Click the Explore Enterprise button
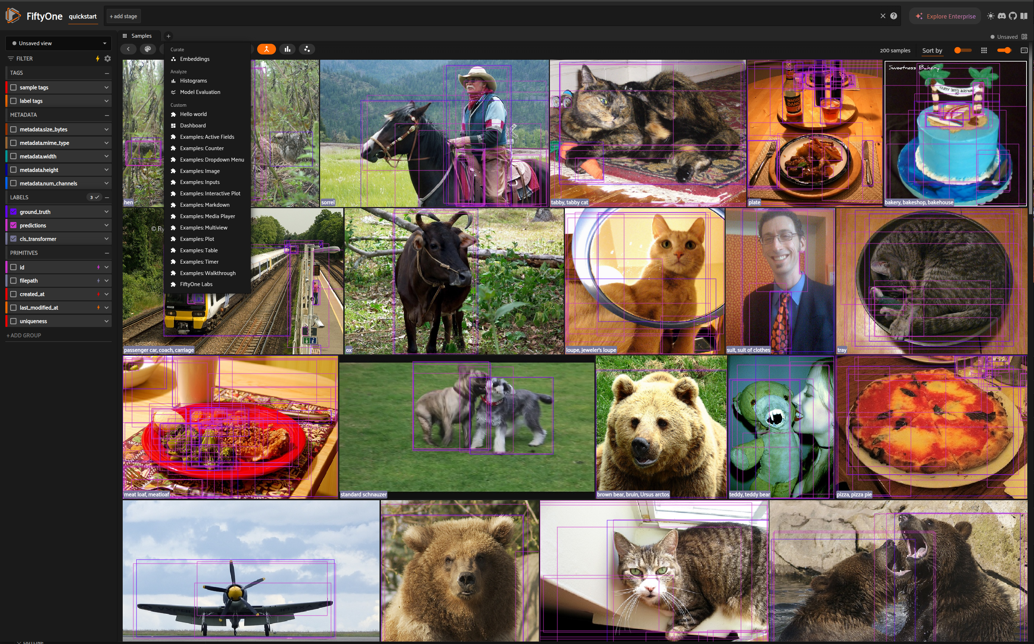The width and height of the screenshot is (1034, 644). pos(945,16)
